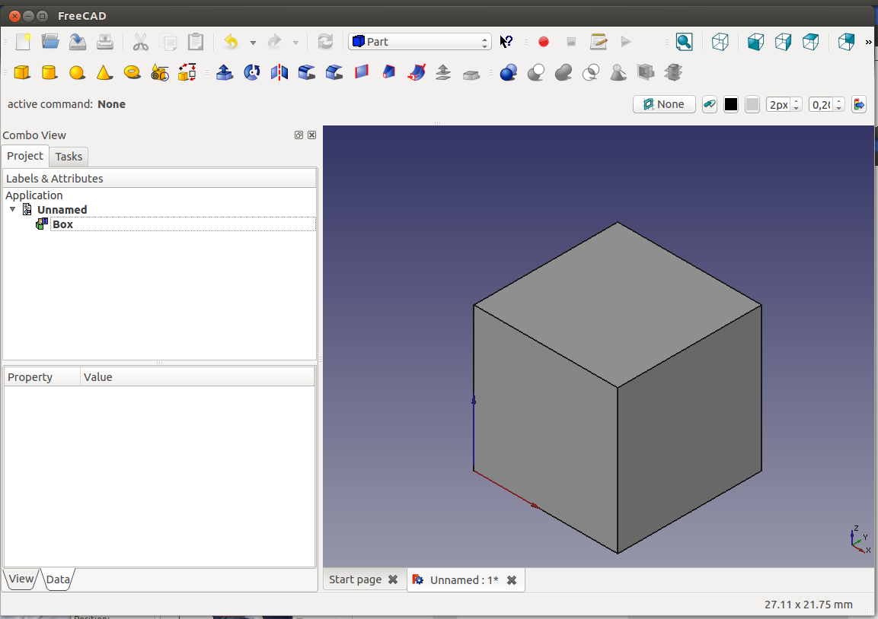This screenshot has width=878, height=619.
Task: Open the black line color swatch
Action: tap(731, 104)
